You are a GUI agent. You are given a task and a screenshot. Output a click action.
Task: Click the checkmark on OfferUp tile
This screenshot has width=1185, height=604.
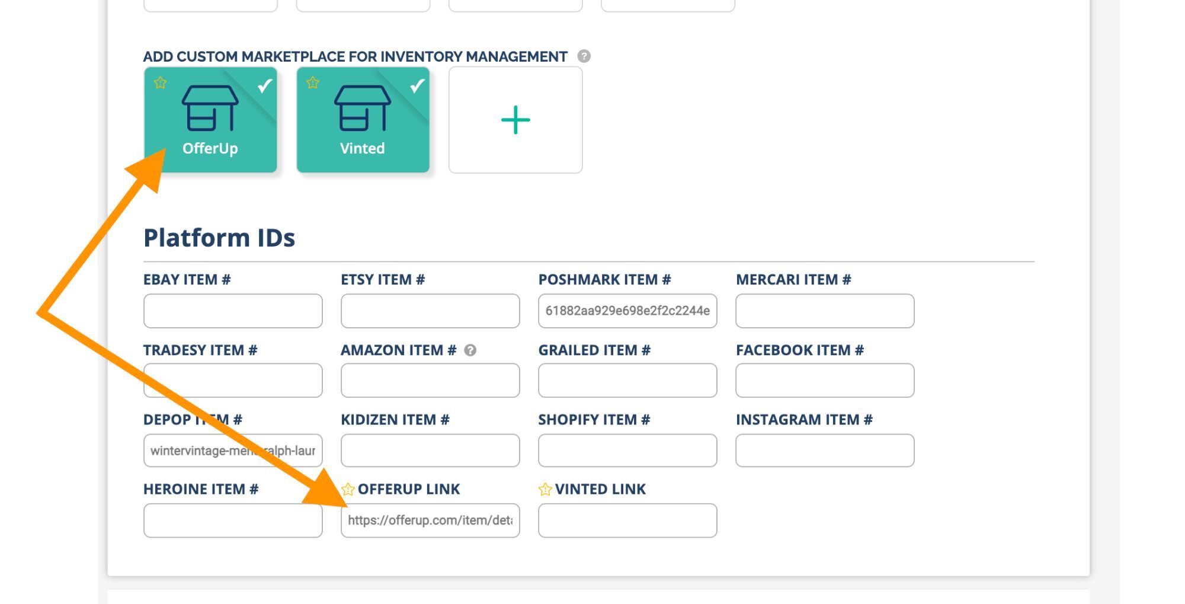[265, 86]
